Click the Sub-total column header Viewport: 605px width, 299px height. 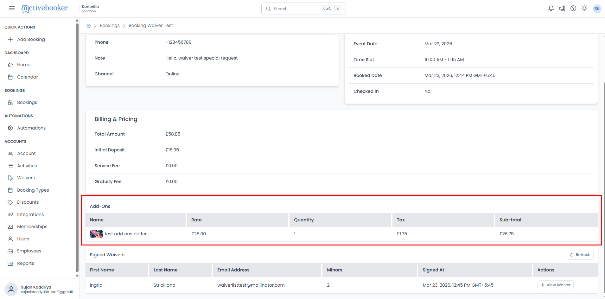point(546,220)
